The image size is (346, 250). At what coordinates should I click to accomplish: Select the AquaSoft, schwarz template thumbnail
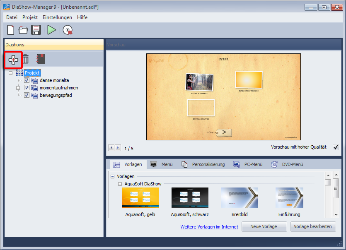[190, 198]
